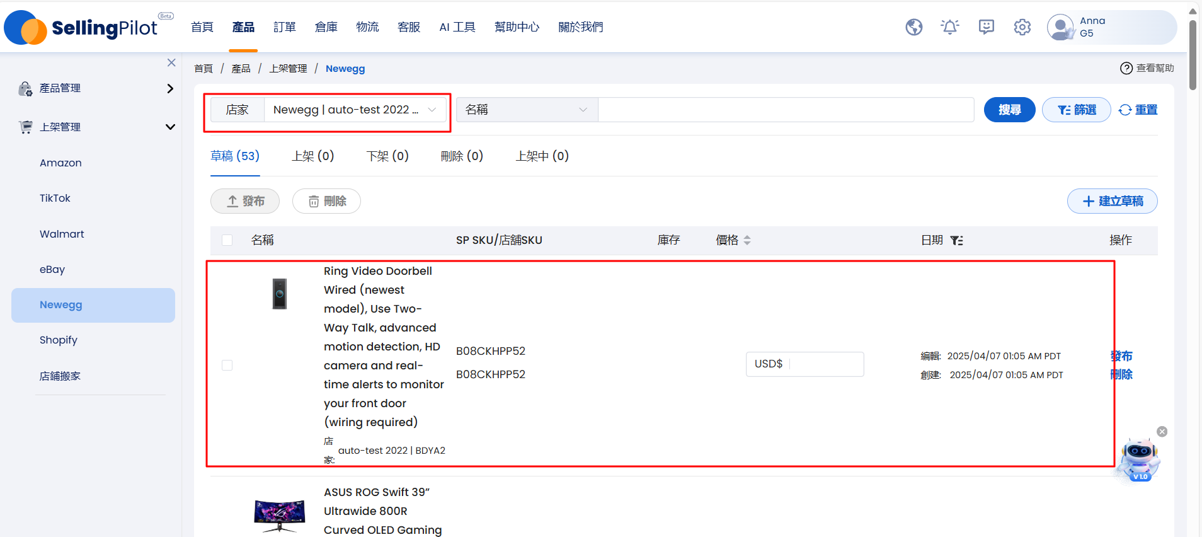This screenshot has height=537, width=1202.
Task: Open Amazon in the sidebar
Action: 60,163
